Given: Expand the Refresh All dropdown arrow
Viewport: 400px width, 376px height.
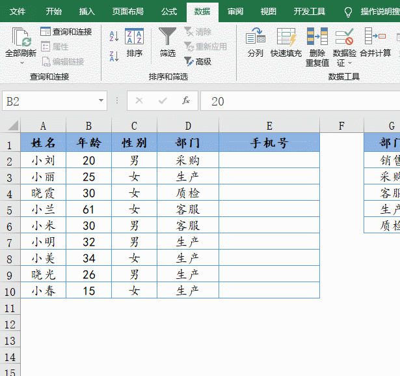Looking at the screenshot, I should click(x=22, y=63).
